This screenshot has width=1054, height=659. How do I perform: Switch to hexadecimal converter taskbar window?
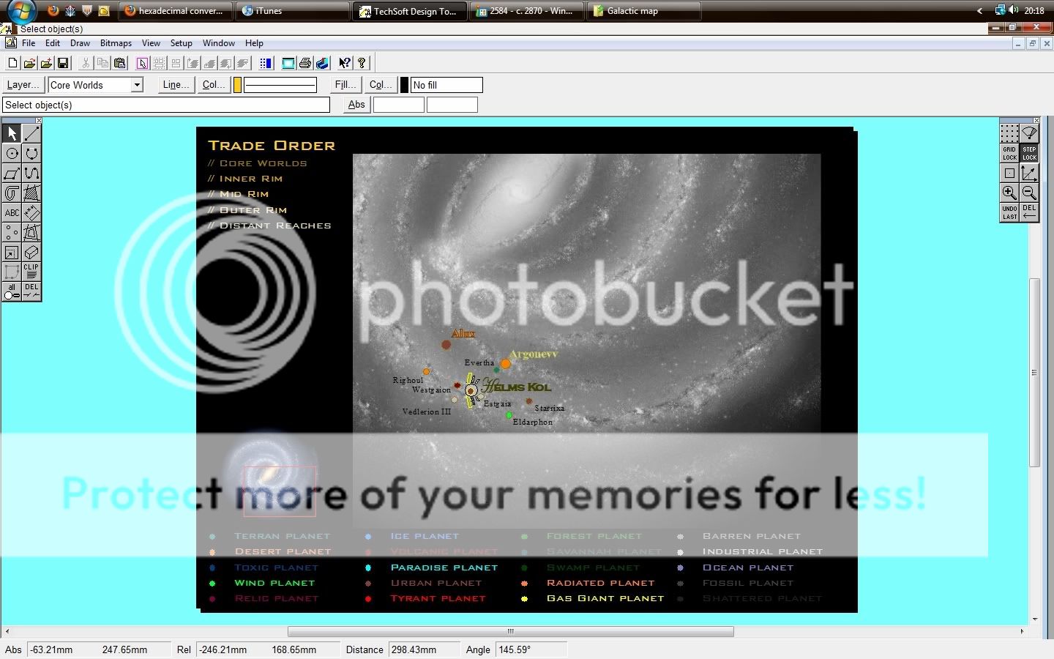(x=176, y=11)
